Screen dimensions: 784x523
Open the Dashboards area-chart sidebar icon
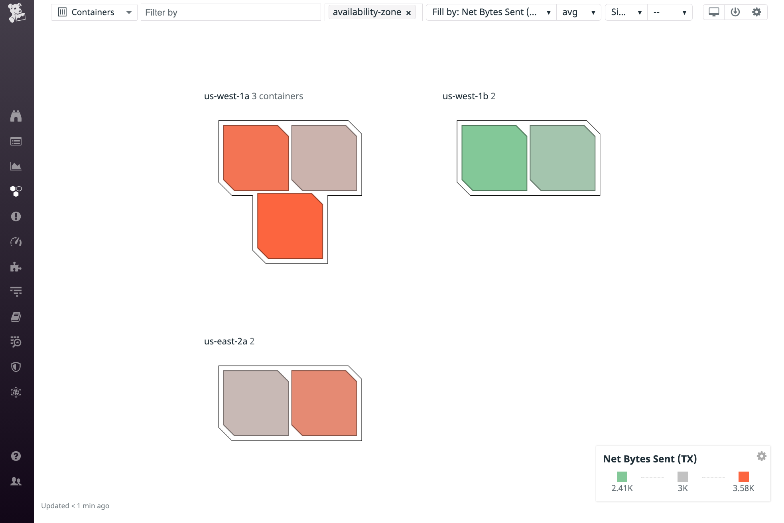coord(16,166)
